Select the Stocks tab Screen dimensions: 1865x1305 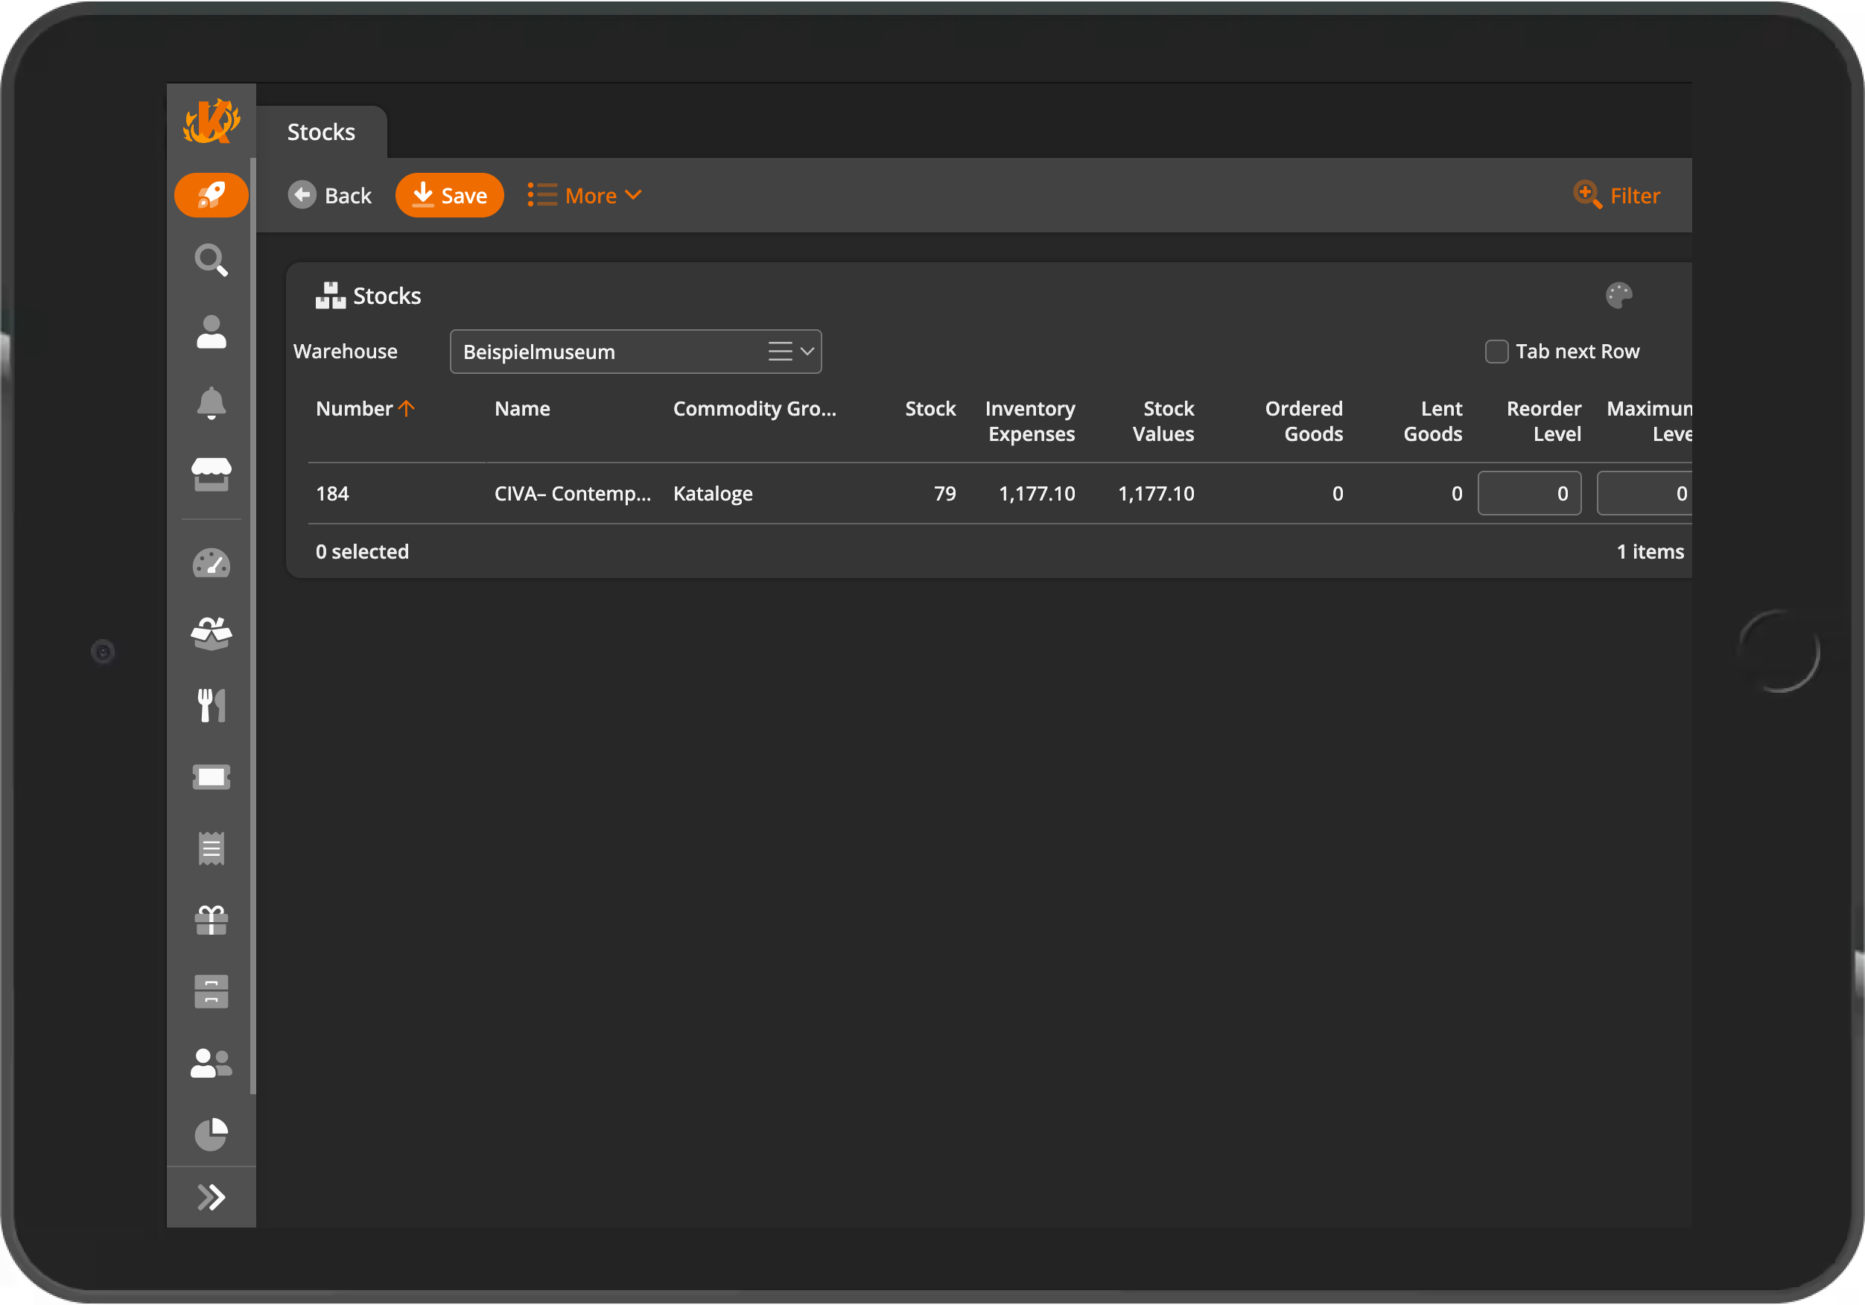(x=321, y=132)
